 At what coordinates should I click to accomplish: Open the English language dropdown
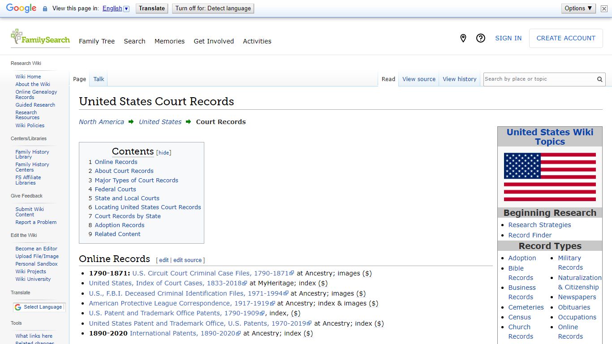[116, 9]
